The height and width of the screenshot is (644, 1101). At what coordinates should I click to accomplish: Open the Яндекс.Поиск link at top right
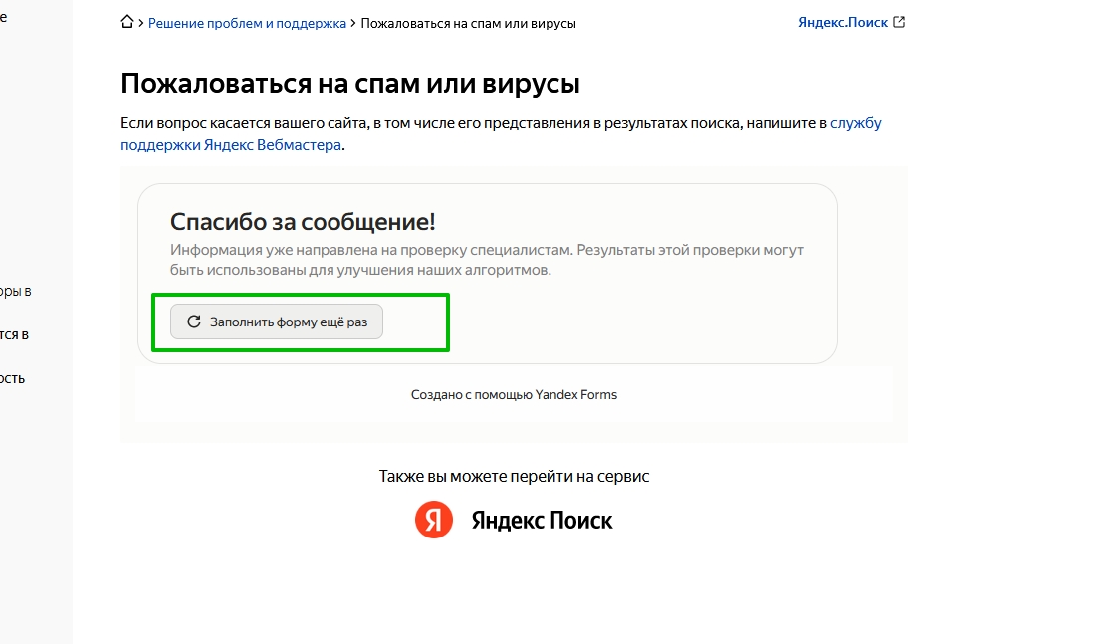[x=842, y=22]
